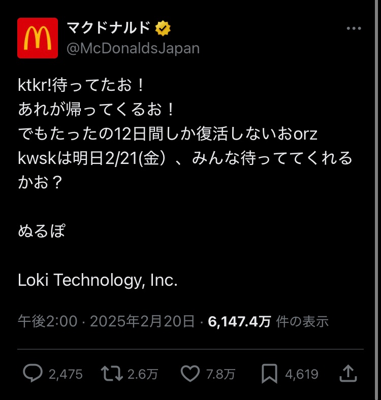Viewport: 381px width, 400px height.
Task: Open the 午後2:00 timestamp link
Action: [x=47, y=321]
